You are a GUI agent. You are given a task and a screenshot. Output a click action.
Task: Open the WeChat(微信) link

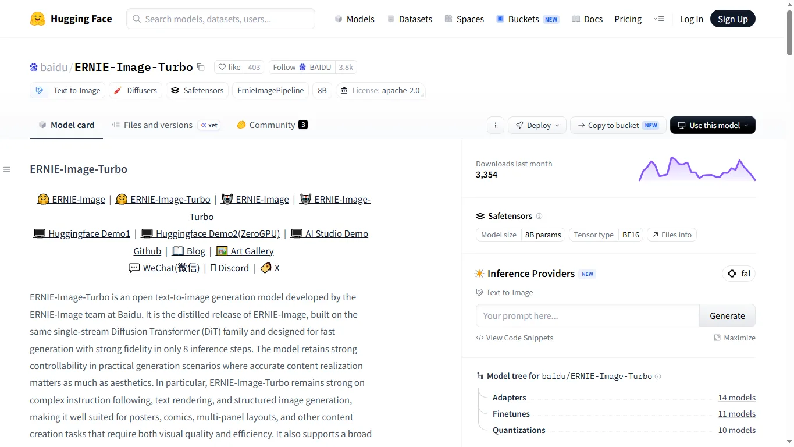coord(164,268)
